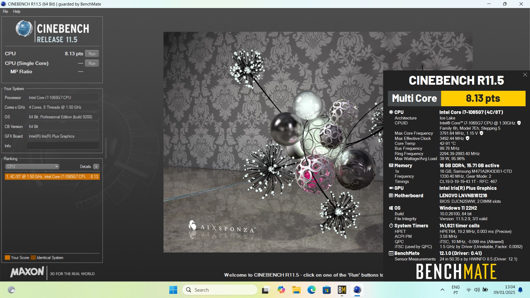
Task: Open the Help menu
Action: coord(17,11)
